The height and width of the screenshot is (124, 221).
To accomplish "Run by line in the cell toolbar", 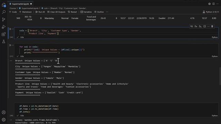I will pos(192,26).
